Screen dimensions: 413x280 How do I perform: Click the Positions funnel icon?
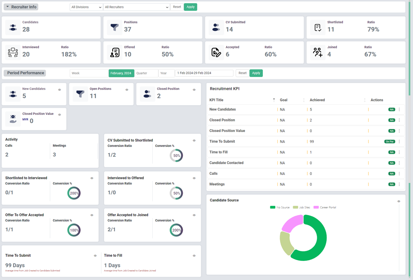(x=115, y=28)
